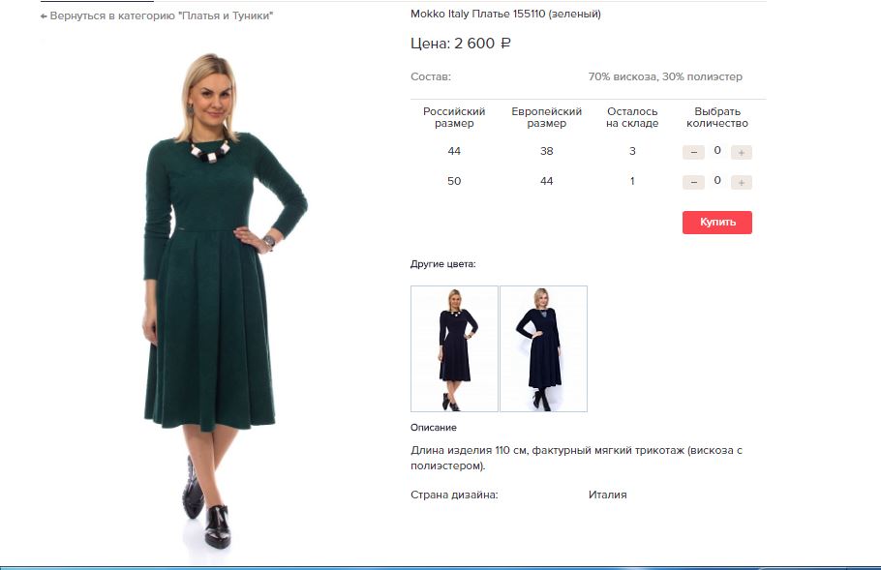Increase quantity for Russian size 50
The image size is (881, 570).
click(741, 182)
